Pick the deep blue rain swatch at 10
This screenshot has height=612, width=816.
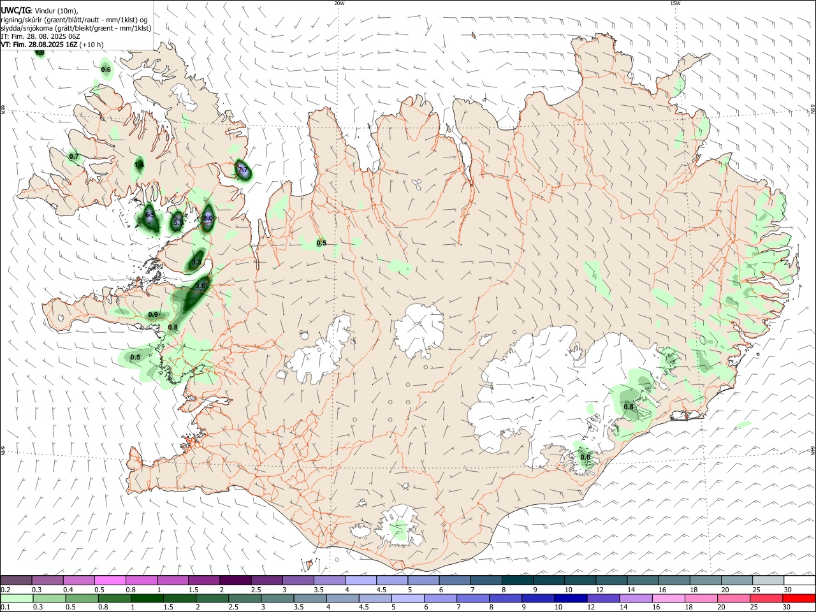[569, 598]
